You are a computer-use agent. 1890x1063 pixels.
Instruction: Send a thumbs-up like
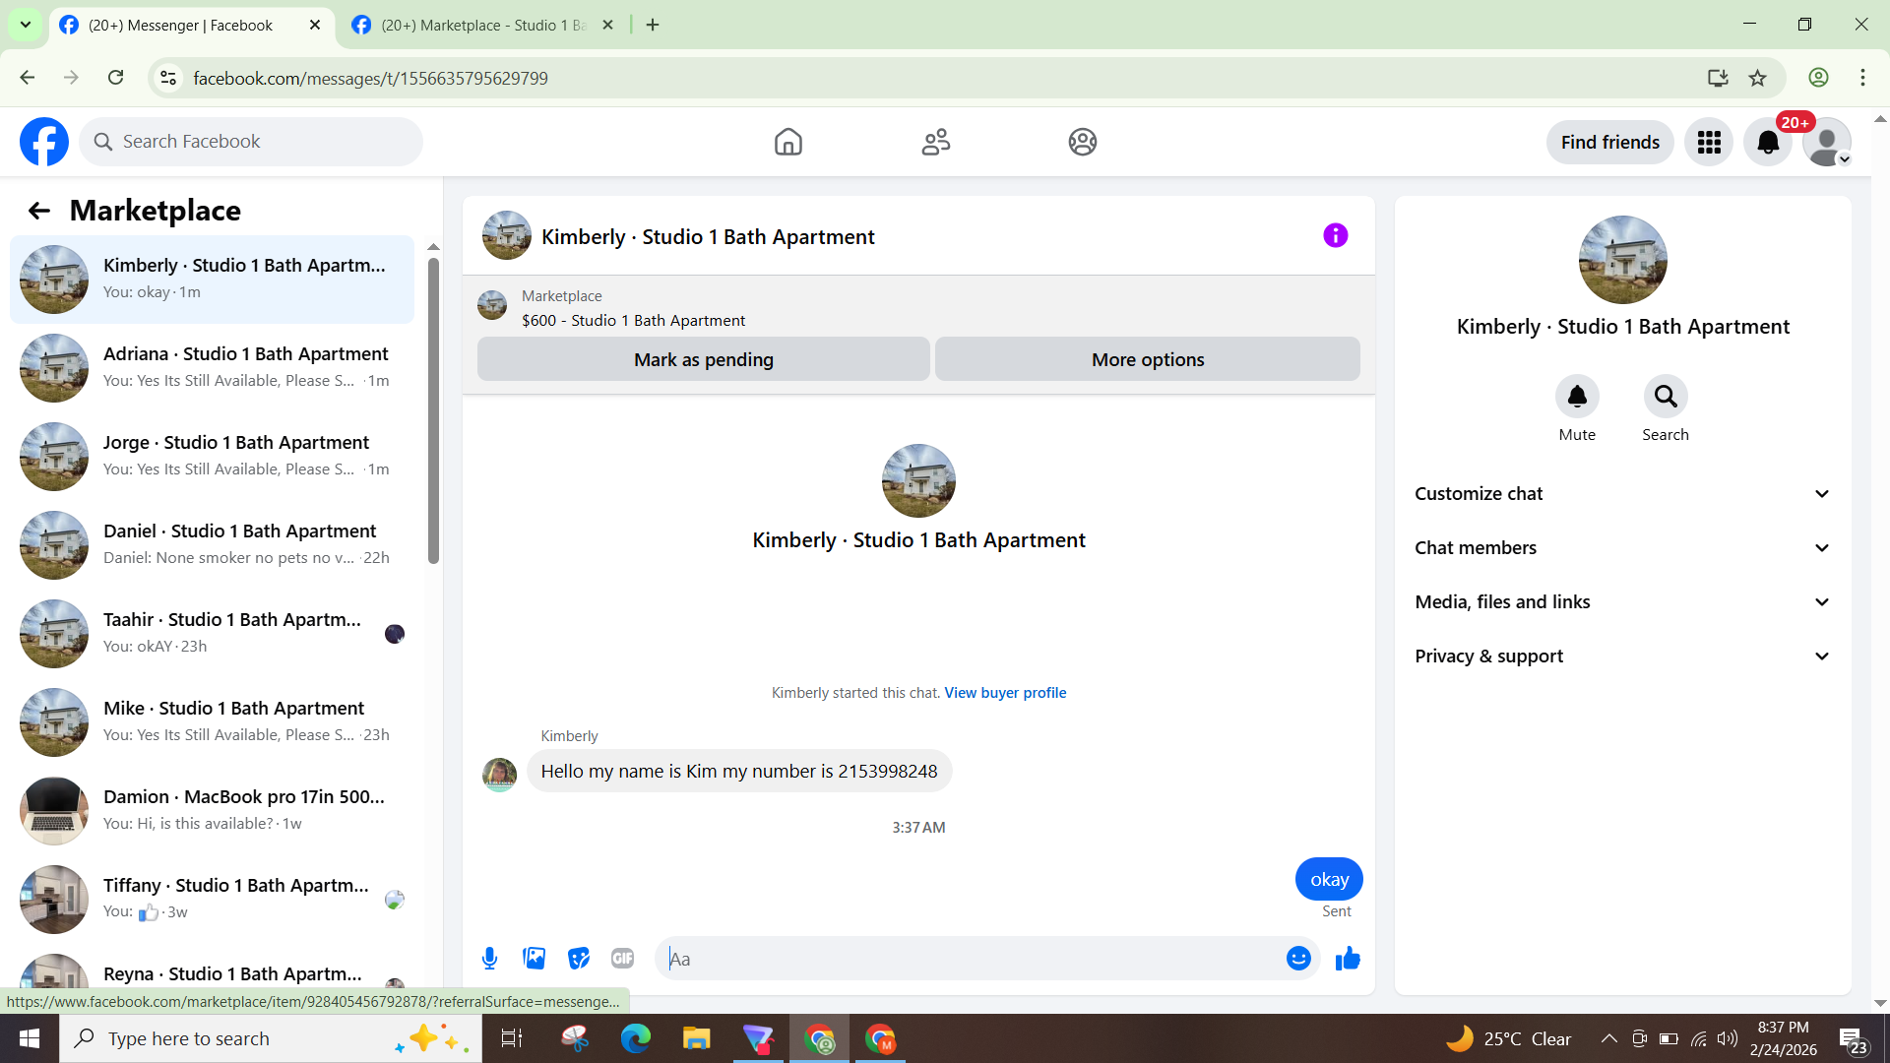coord(1348,958)
